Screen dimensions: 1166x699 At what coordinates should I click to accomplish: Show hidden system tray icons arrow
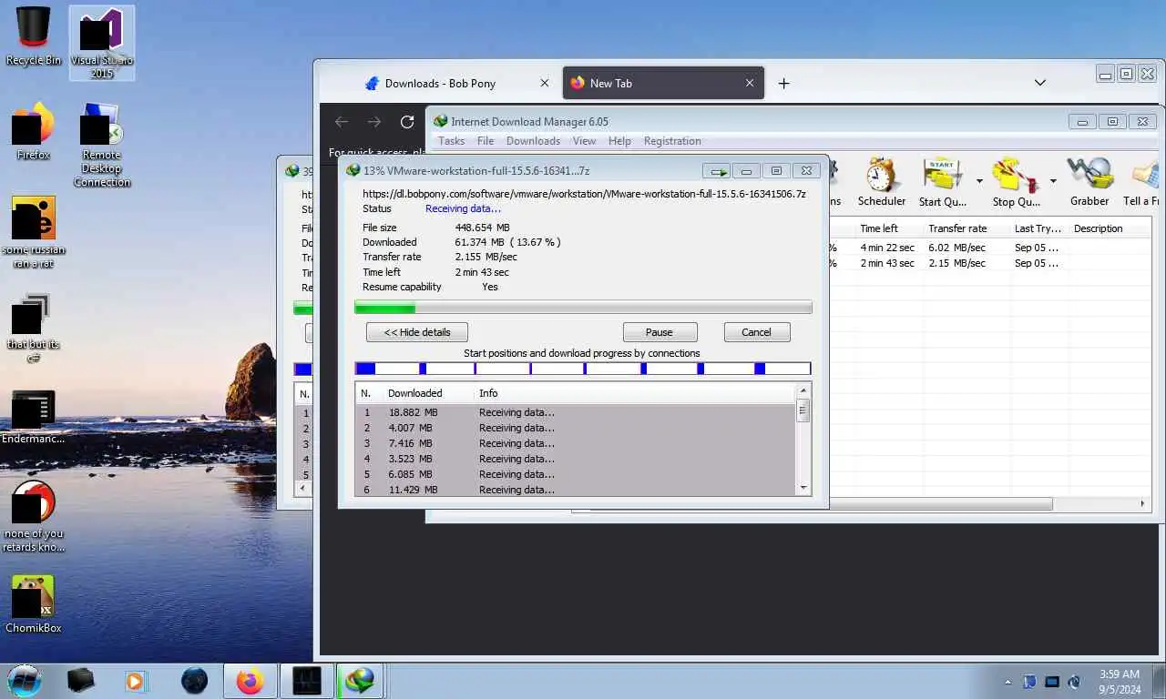[x=1007, y=682]
